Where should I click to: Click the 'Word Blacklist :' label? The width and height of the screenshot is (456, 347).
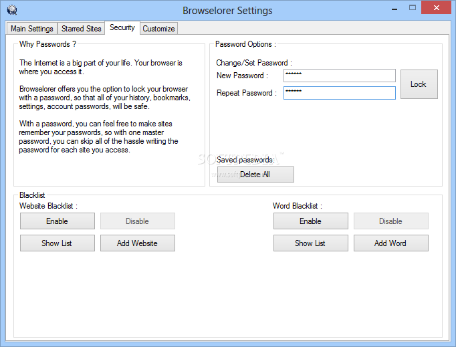(298, 206)
